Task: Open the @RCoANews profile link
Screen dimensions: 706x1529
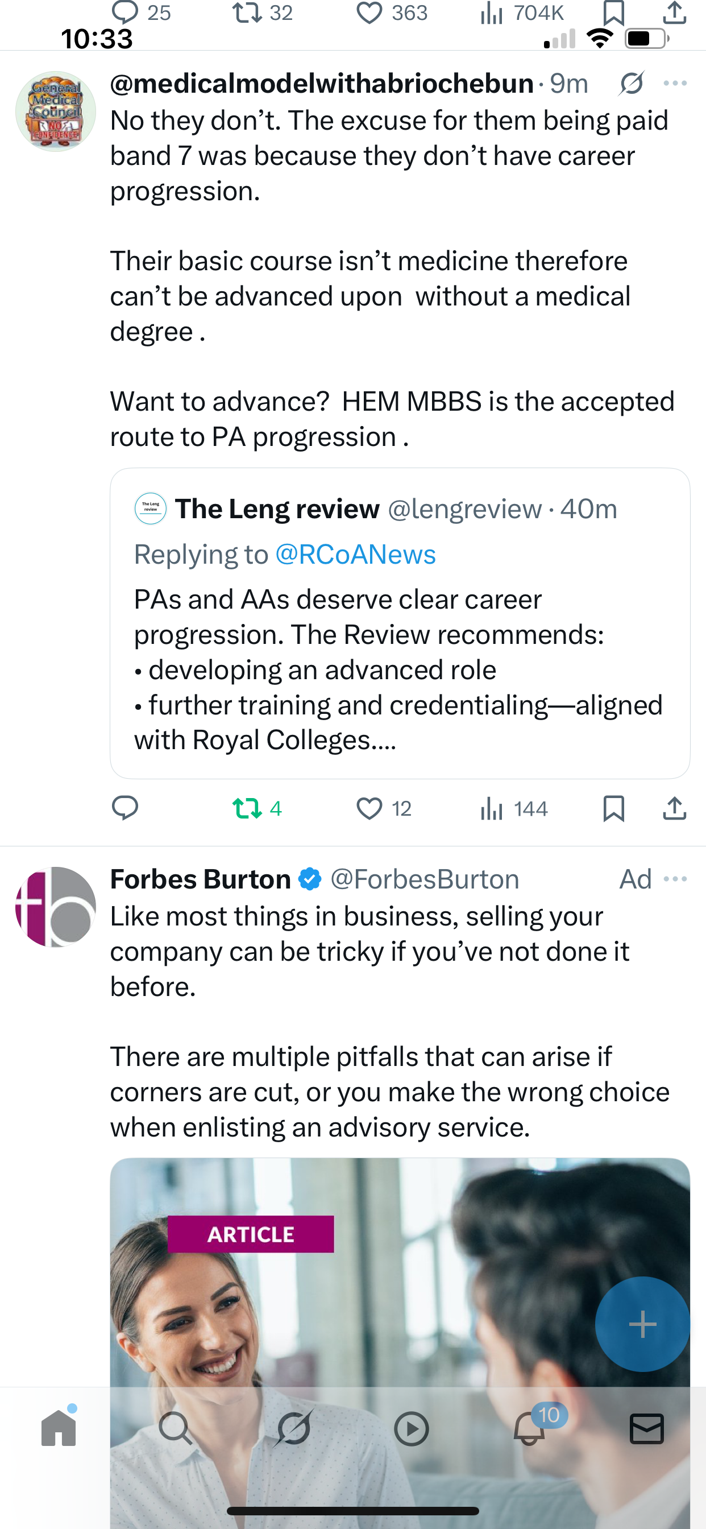Action: click(355, 555)
